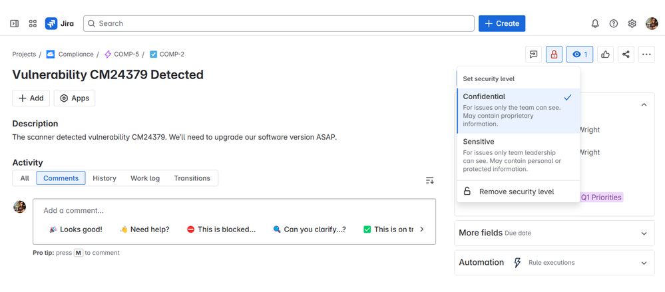Click the red lock security level icon
This screenshot has height=292, width=665.
(554, 55)
